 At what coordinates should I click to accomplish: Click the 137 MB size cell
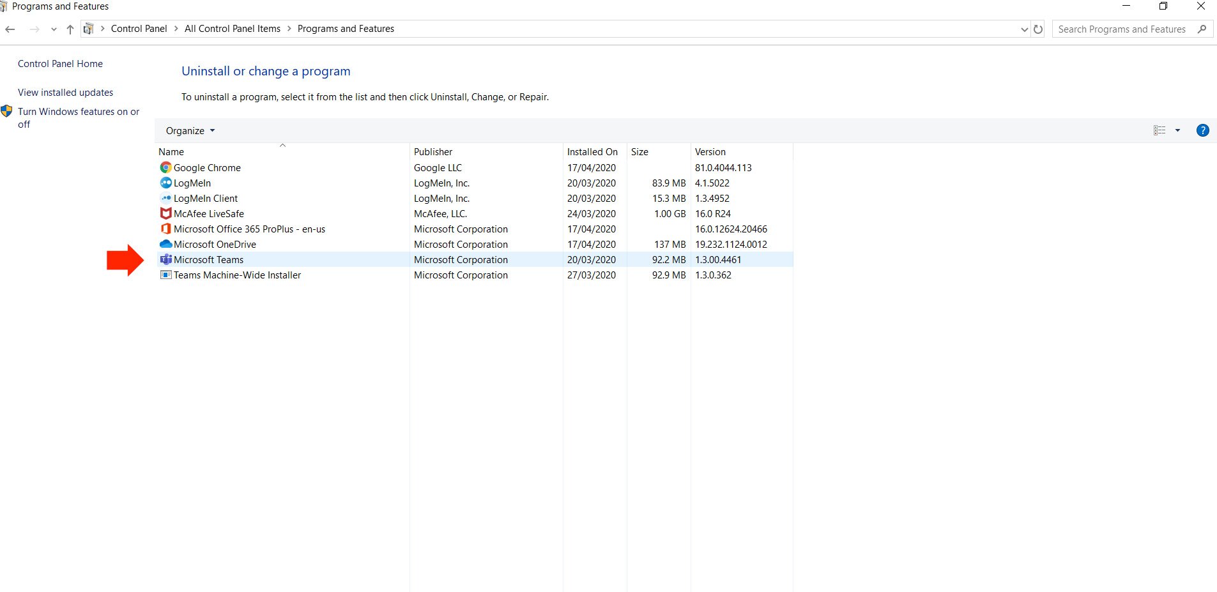tap(670, 245)
